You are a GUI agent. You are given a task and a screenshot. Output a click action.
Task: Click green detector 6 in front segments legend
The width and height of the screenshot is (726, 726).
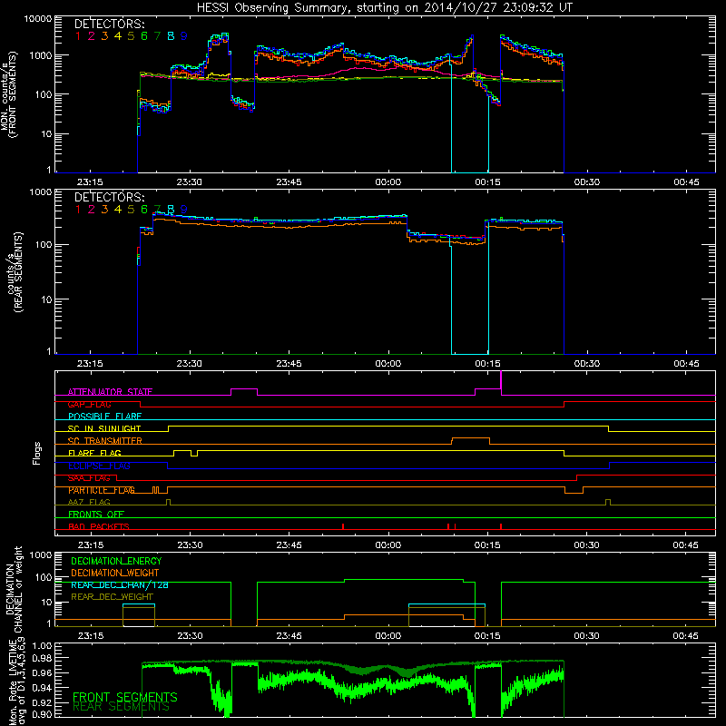pos(144,36)
